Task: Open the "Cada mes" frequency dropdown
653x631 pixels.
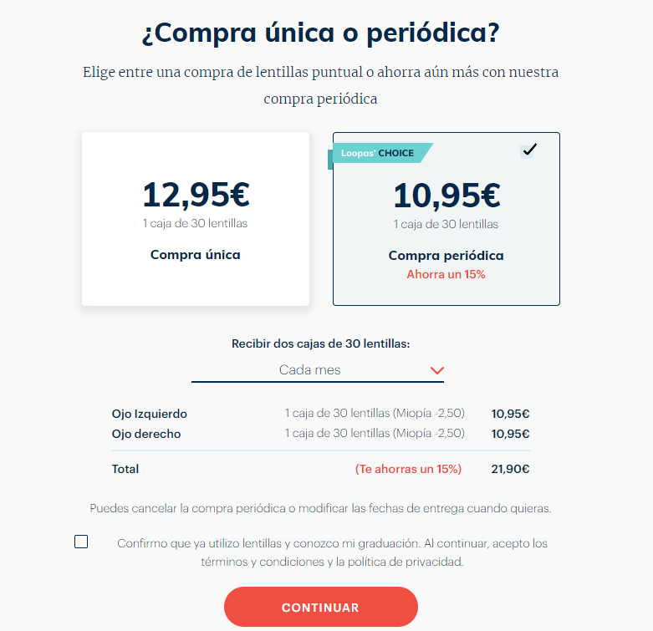Action: [x=318, y=370]
